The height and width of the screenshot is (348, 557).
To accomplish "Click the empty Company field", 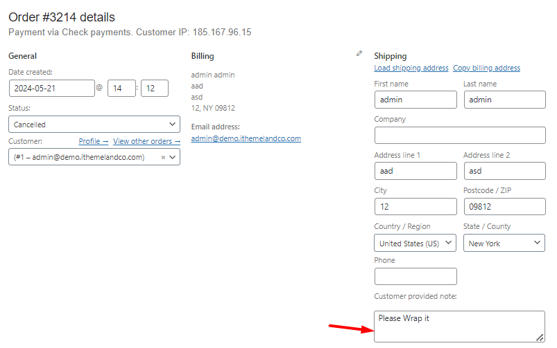I will click(460, 136).
